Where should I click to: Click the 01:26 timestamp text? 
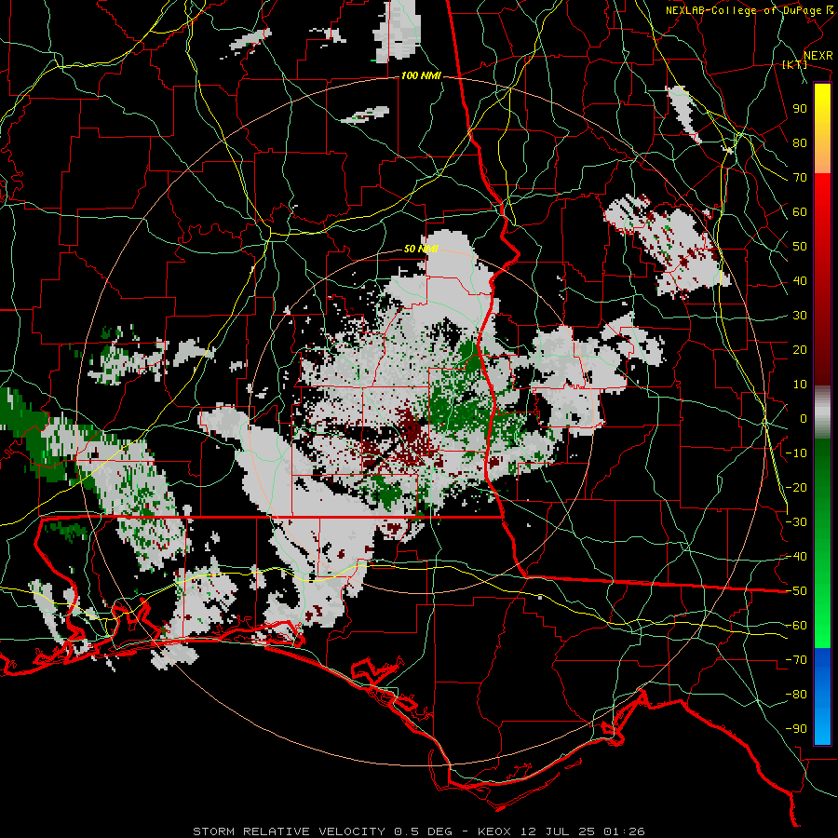(624, 831)
